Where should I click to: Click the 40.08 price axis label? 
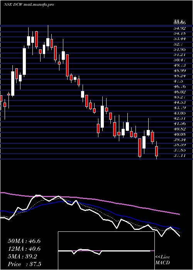(x=180, y=134)
